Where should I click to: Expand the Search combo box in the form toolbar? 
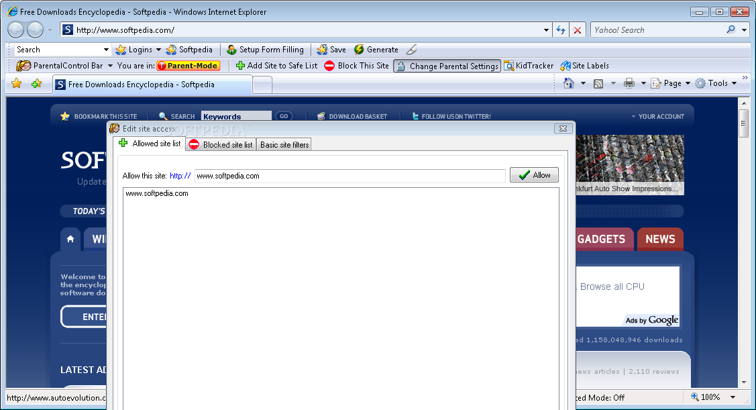coord(106,50)
